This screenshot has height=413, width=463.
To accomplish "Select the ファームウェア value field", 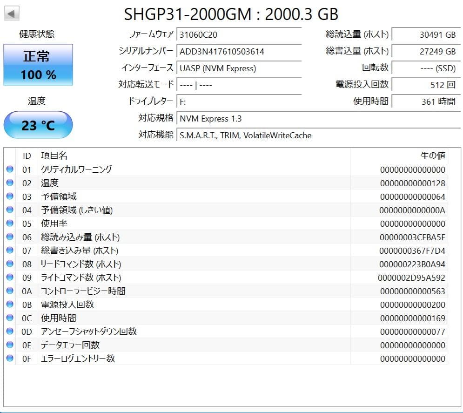I will tap(239, 34).
